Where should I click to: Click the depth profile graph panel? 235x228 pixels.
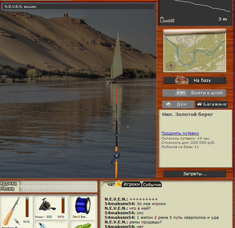point(195,12)
